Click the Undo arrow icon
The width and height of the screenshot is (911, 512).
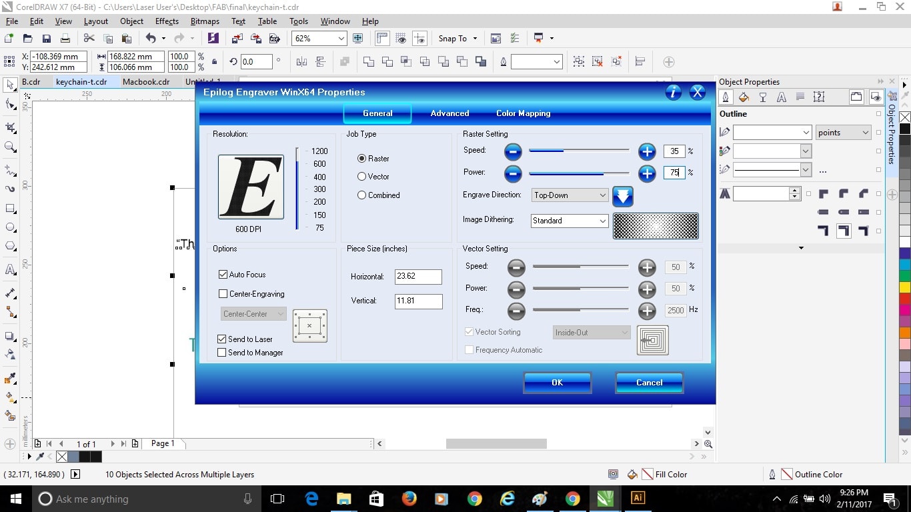(151, 39)
